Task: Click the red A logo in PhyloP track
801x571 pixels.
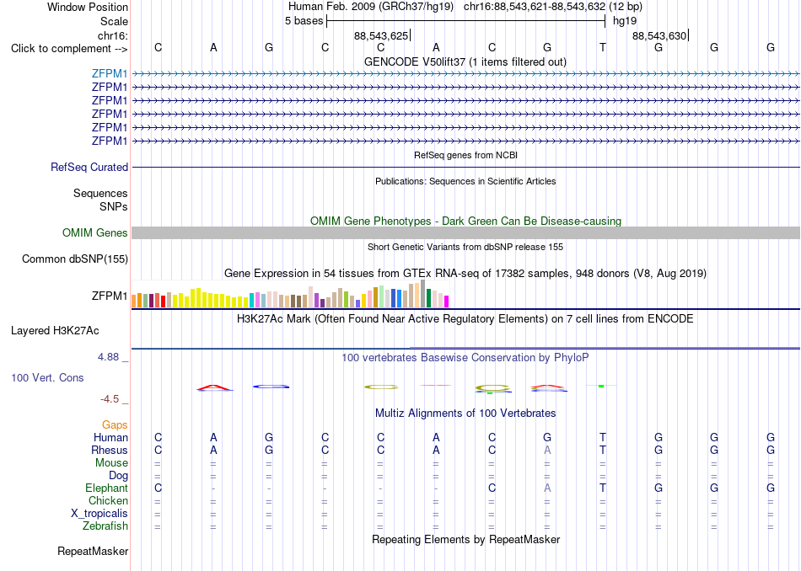Action: [214, 387]
